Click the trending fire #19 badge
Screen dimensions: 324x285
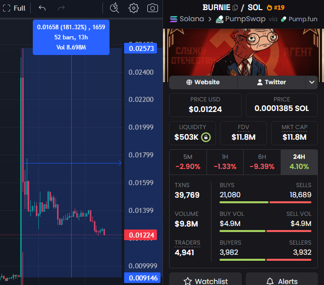tap(276, 8)
